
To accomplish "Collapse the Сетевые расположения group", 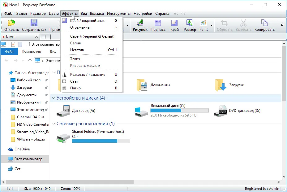I will (54, 124).
